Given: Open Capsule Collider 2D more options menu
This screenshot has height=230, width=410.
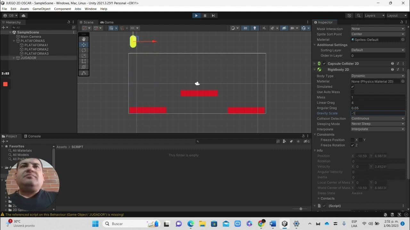Looking at the screenshot, I should pyautogui.click(x=403, y=64).
